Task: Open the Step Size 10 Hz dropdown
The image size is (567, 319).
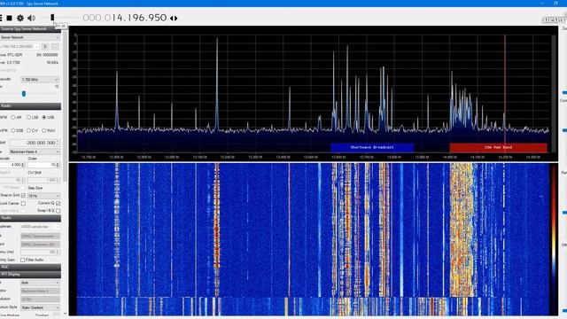Action: (x=43, y=196)
